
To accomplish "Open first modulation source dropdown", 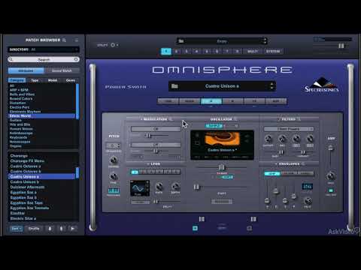I will coord(156,129).
